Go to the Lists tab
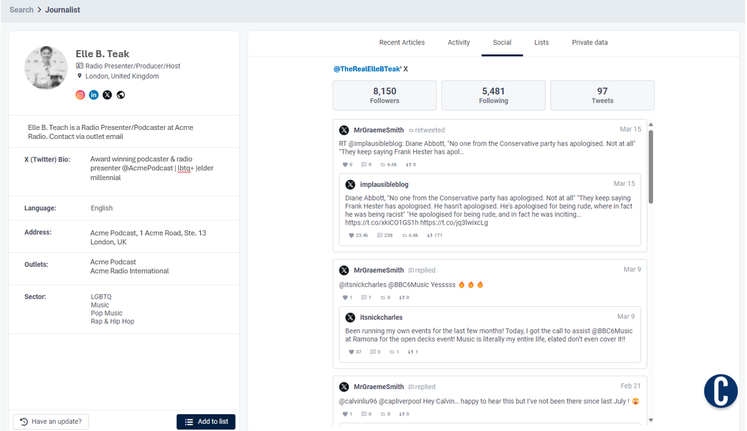This screenshot has width=747, height=431. [x=541, y=42]
